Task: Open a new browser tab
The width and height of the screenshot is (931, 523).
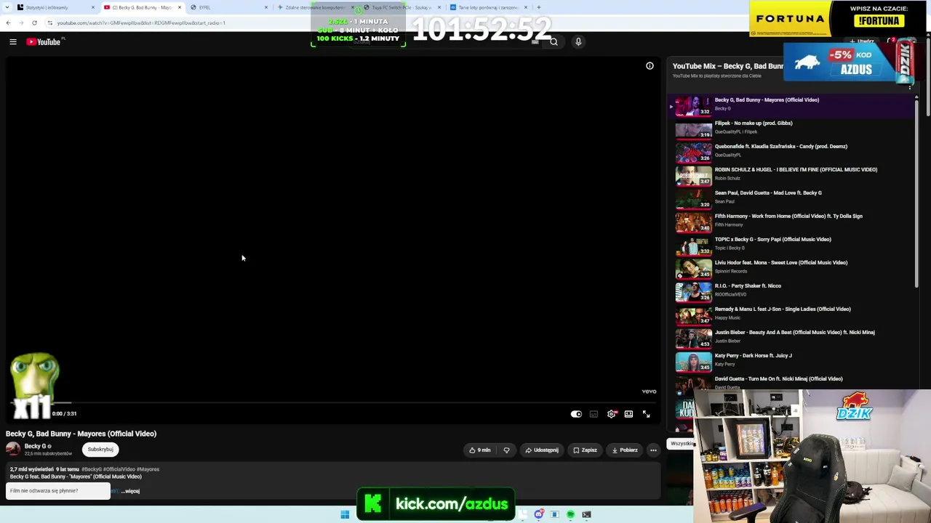Action: point(538,7)
